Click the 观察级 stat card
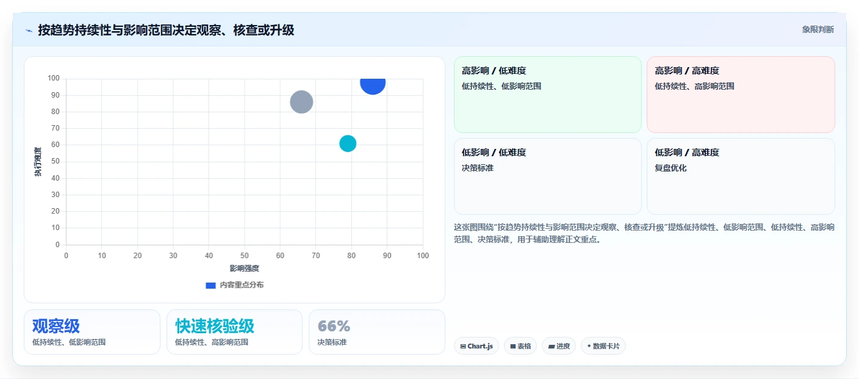Screen dimensions: 859x379 92,332
